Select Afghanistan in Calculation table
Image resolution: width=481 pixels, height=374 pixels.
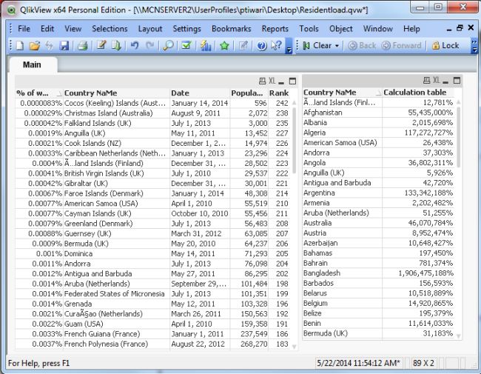pyautogui.click(x=323, y=113)
